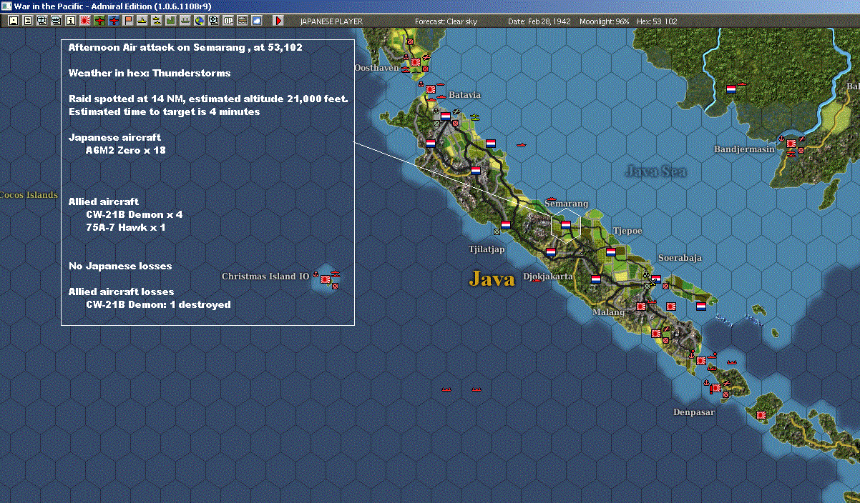860x503 pixels.
Task: Click 'No Japanese losses' line
Action: tap(120, 266)
